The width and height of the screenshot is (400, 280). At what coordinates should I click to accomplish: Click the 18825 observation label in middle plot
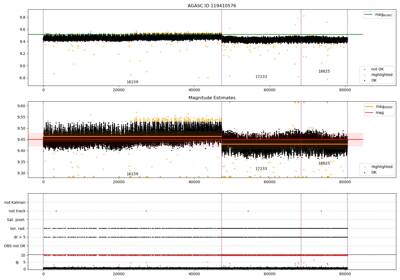(x=324, y=163)
